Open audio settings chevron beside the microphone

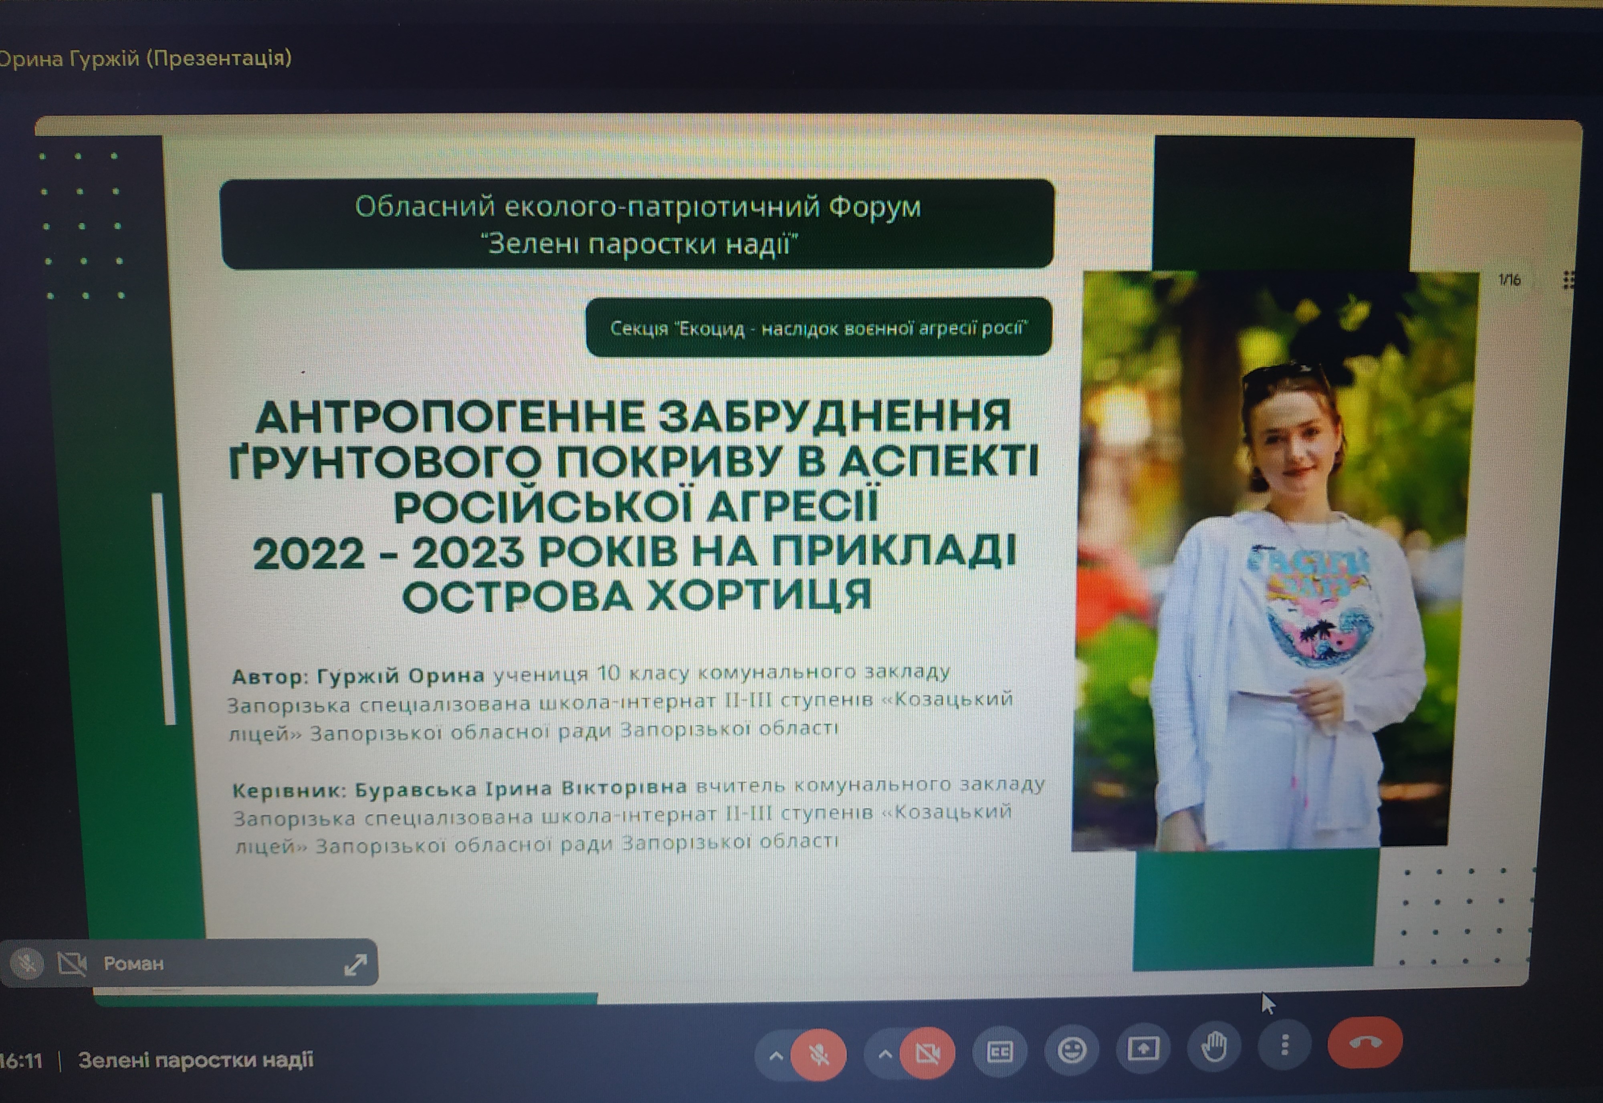pyautogui.click(x=775, y=1056)
